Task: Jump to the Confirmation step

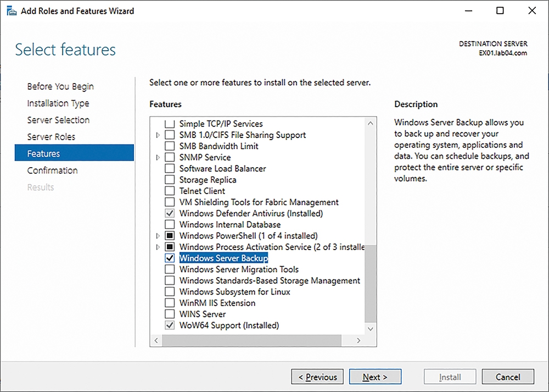Action: click(x=52, y=170)
